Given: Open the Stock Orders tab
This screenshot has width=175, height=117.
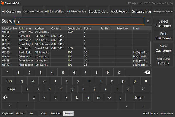Looking at the screenshot, I should [x=98, y=12].
